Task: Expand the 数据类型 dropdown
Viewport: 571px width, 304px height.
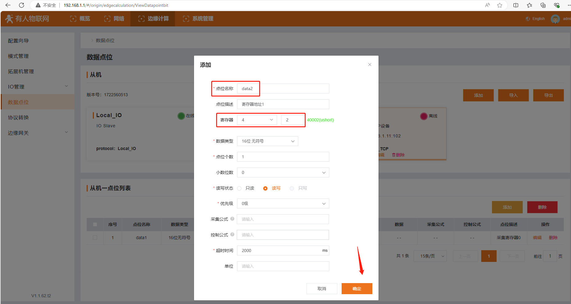Action: [x=268, y=141]
